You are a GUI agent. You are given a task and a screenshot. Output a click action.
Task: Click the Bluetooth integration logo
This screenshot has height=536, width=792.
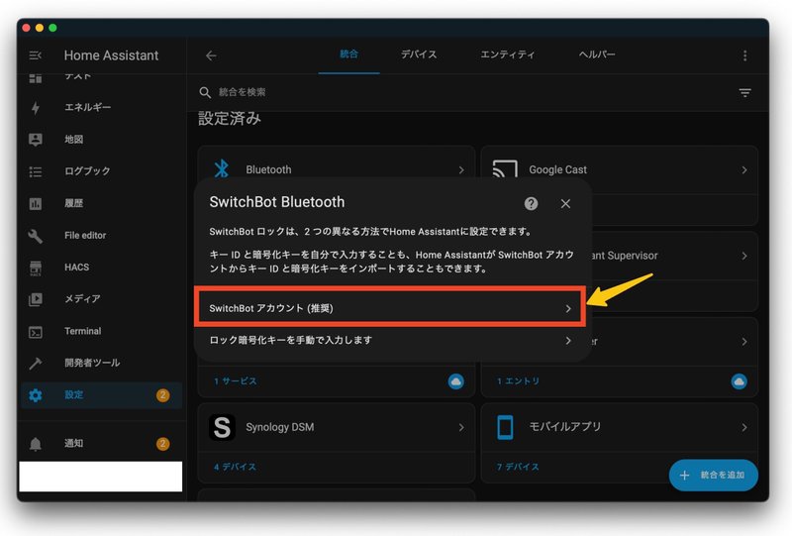click(x=221, y=168)
